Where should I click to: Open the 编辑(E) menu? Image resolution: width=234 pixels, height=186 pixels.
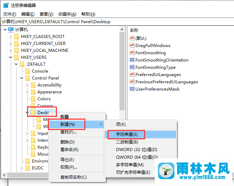coord(28,14)
